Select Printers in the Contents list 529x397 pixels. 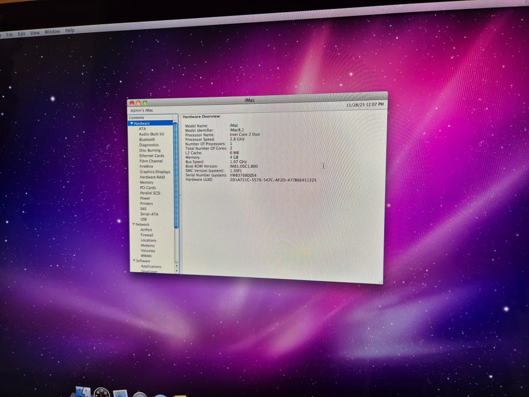point(147,203)
